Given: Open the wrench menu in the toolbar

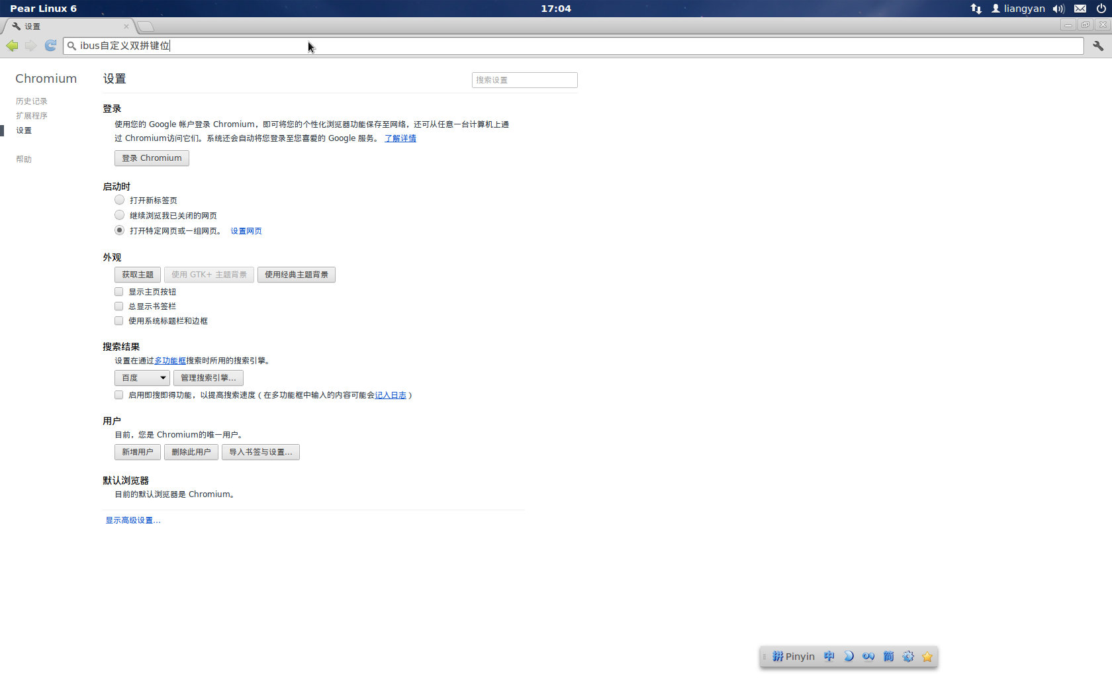Looking at the screenshot, I should (1098, 46).
